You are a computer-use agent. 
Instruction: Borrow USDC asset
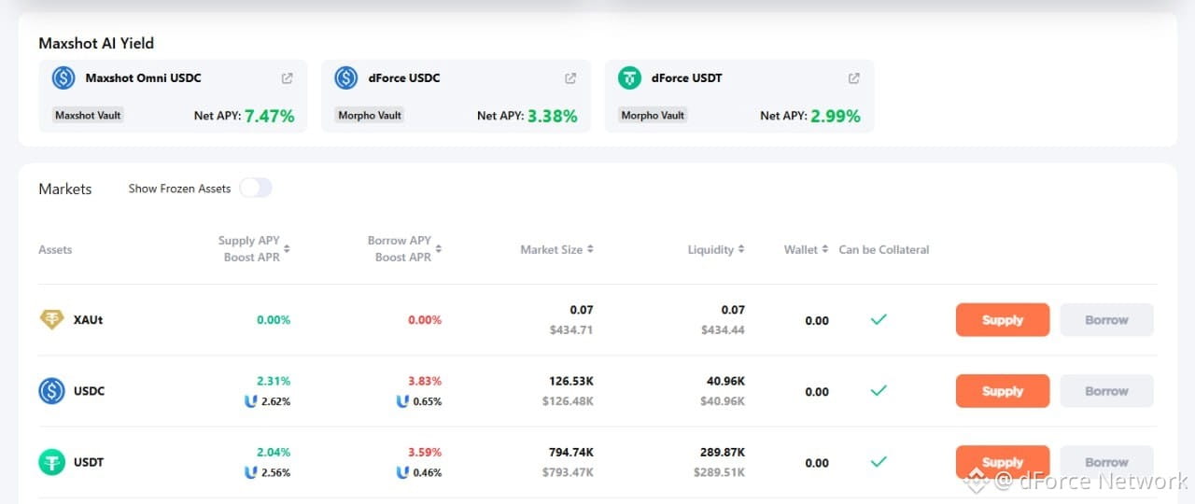point(1106,391)
